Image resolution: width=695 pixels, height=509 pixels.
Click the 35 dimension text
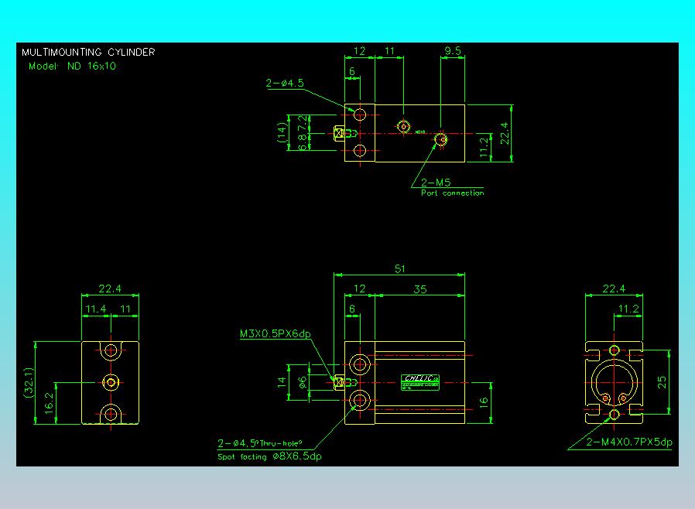click(419, 289)
